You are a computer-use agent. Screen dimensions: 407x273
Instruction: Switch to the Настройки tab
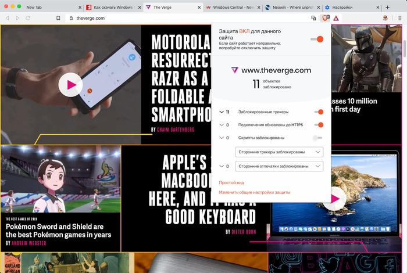349,8
